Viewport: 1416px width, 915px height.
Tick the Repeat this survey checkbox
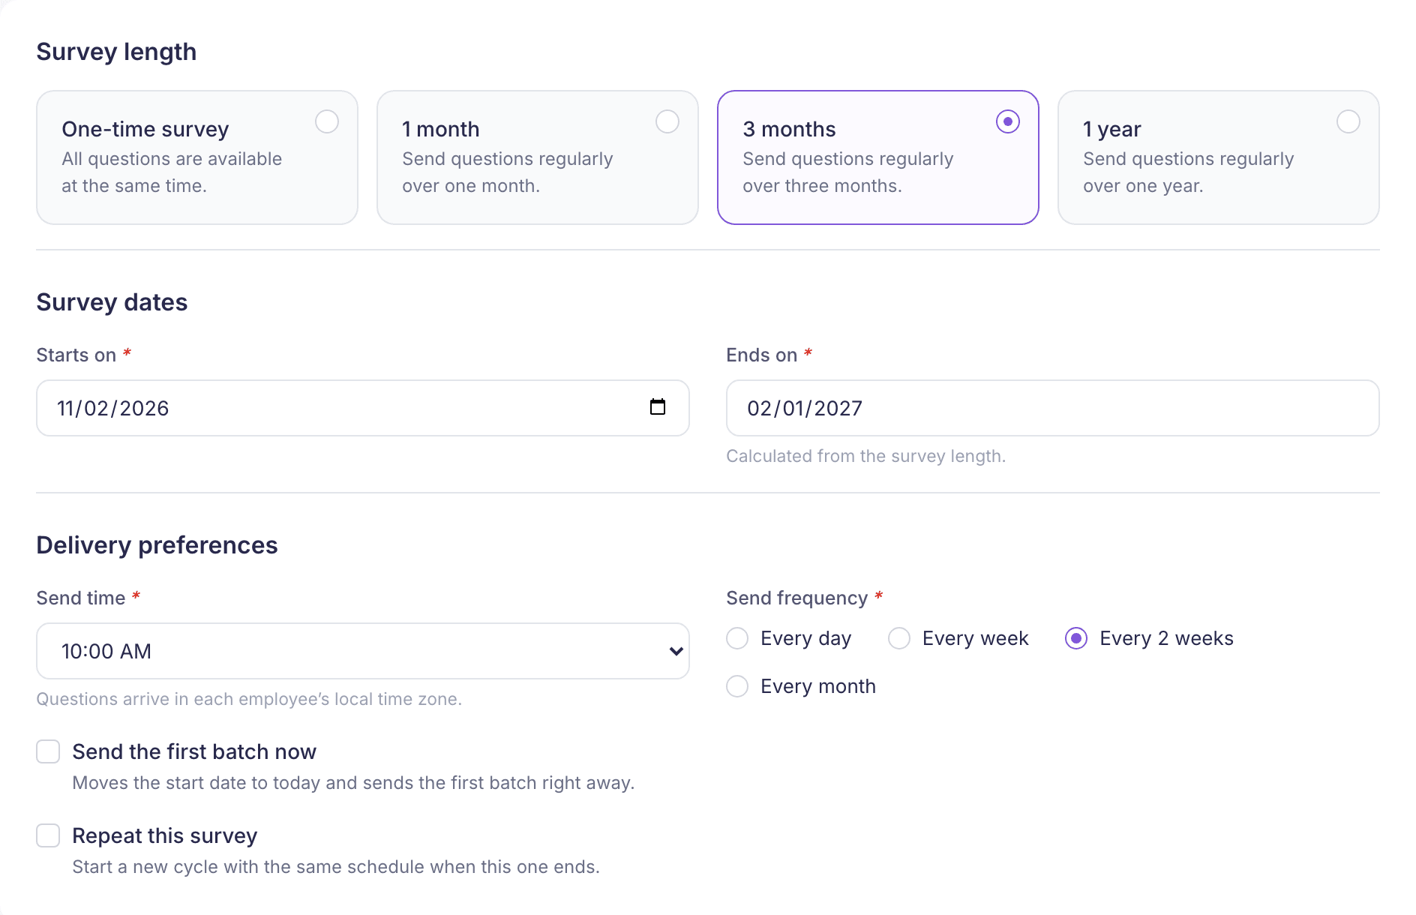click(x=48, y=835)
